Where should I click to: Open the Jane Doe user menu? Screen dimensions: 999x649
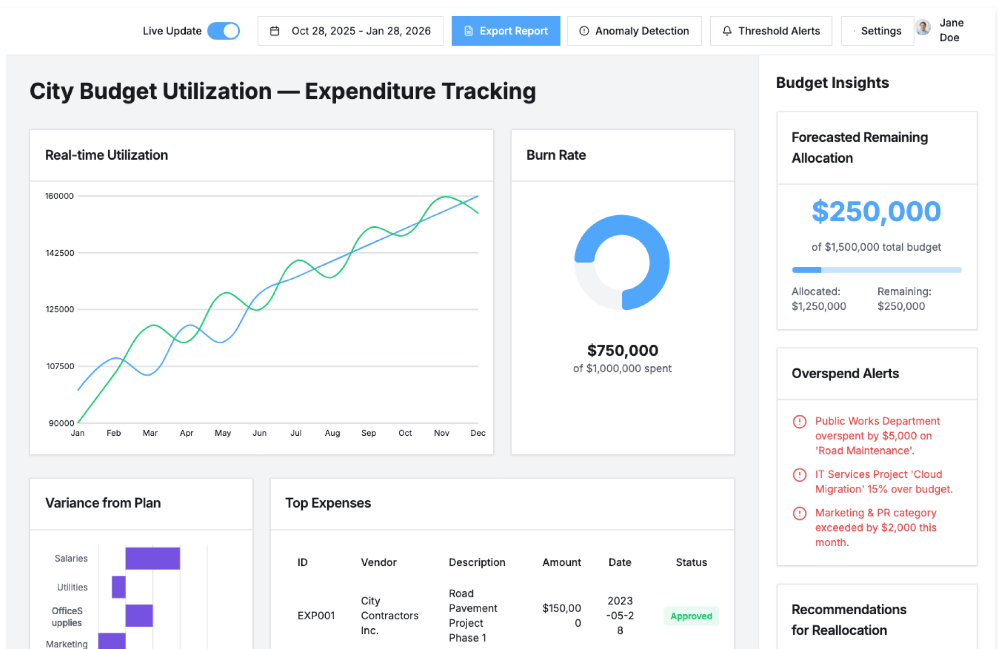951,30
